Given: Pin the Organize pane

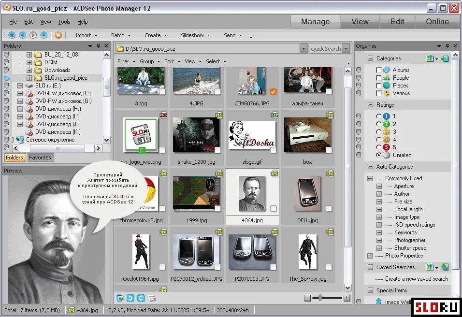Looking at the screenshot, I should [x=448, y=45].
